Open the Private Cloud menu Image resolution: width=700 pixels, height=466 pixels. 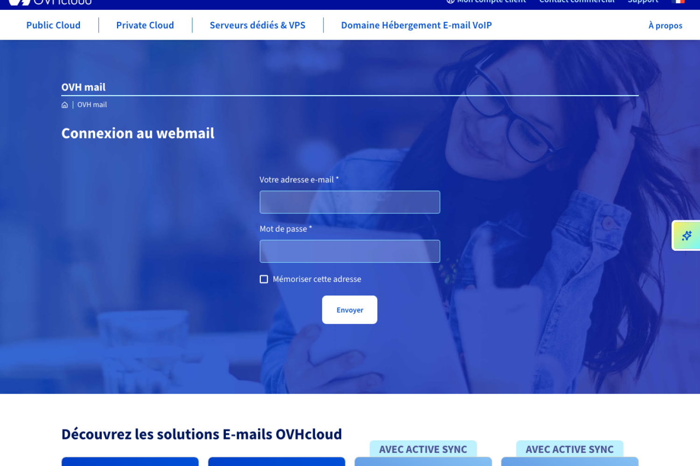point(145,25)
